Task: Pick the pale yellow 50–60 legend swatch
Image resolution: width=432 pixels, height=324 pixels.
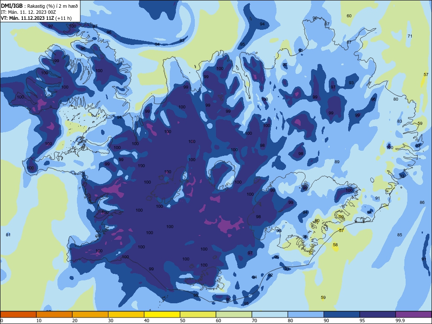Action: [198, 314]
